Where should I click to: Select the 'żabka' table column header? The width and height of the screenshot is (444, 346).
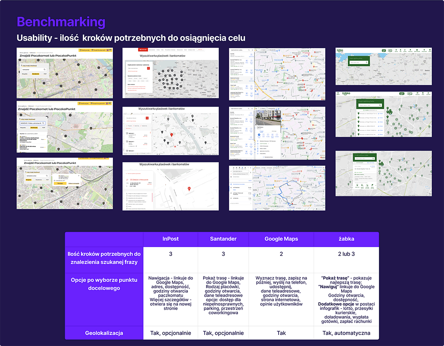click(x=346, y=239)
